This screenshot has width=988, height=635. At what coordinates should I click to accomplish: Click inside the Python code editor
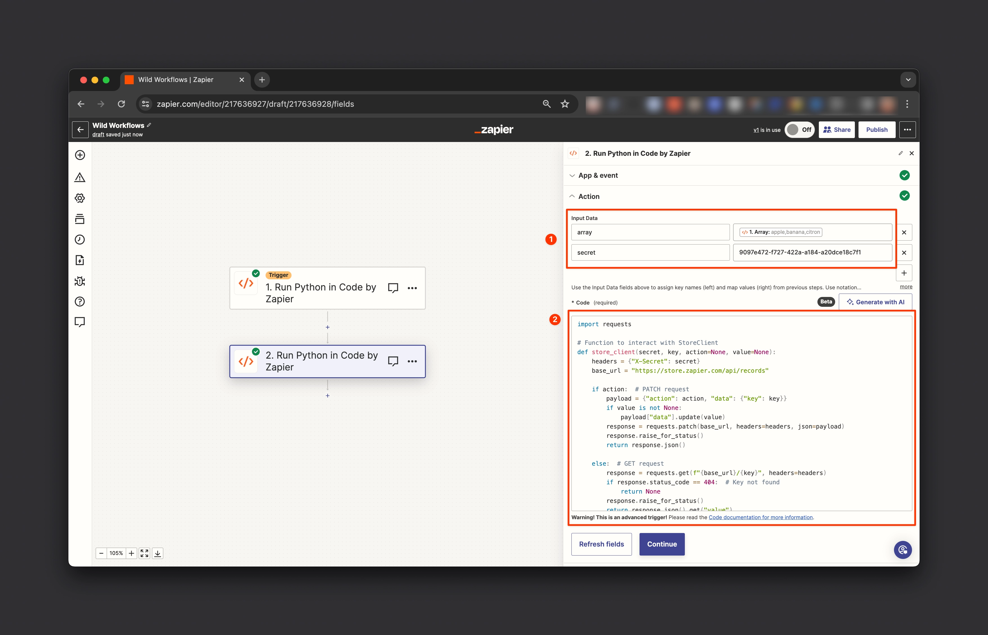pos(742,414)
